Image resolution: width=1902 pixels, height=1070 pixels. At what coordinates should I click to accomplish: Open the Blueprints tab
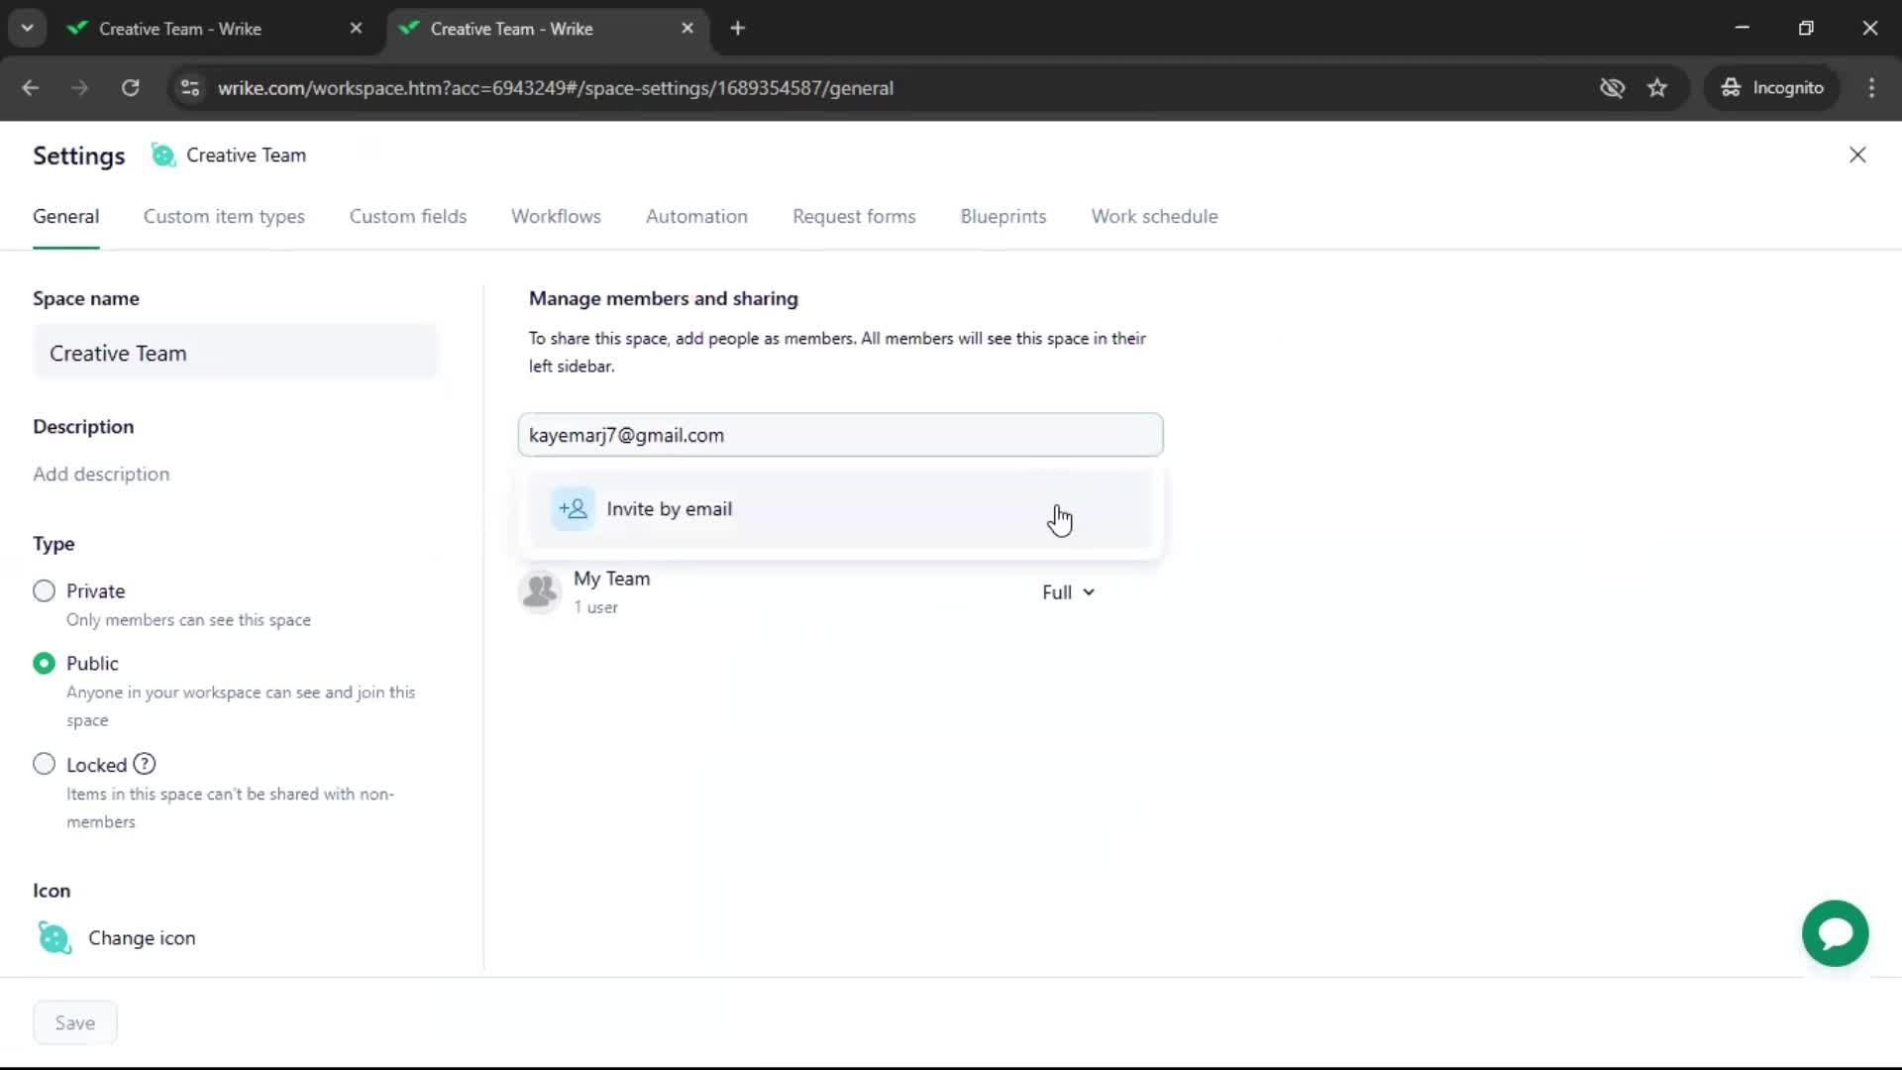point(1003,217)
